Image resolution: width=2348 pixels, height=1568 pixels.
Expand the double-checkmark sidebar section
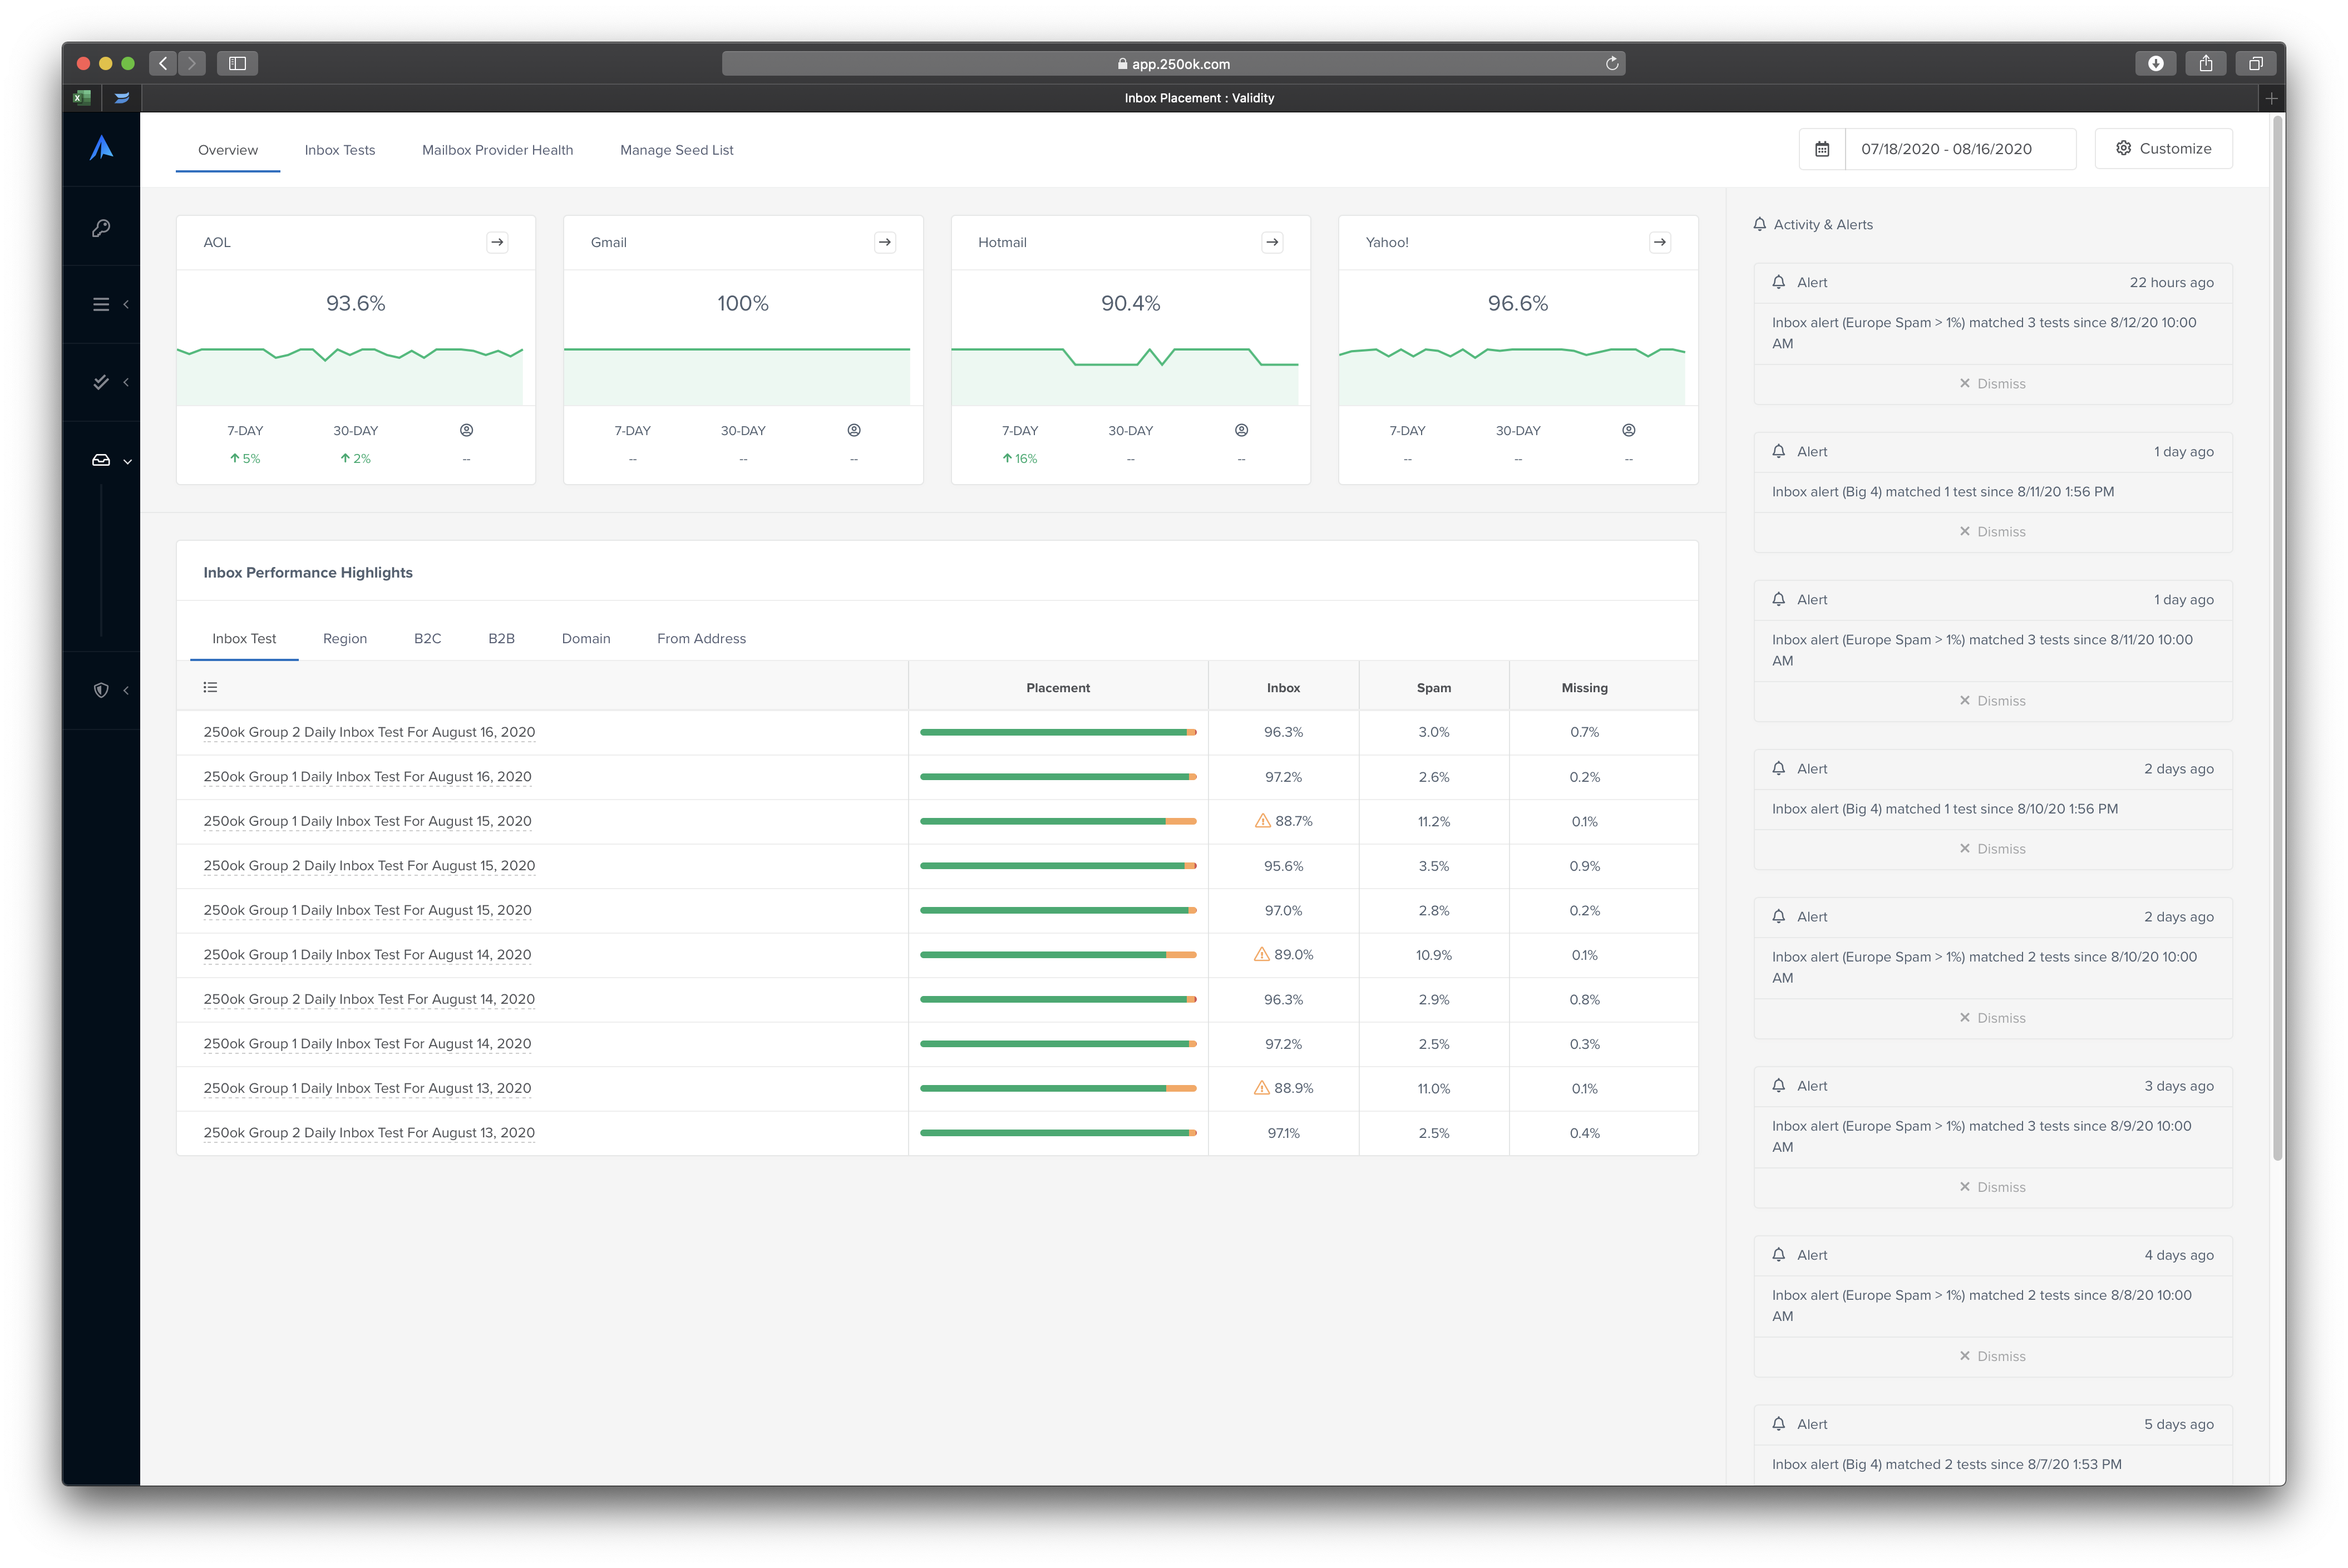coord(101,382)
